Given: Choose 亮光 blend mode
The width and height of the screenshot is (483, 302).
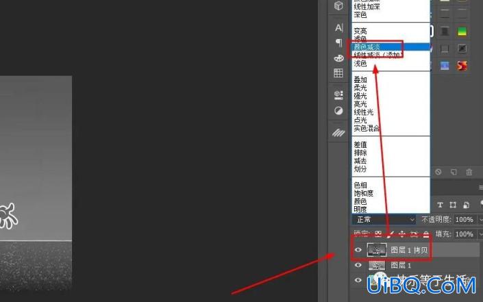Looking at the screenshot, I should click(391, 104).
